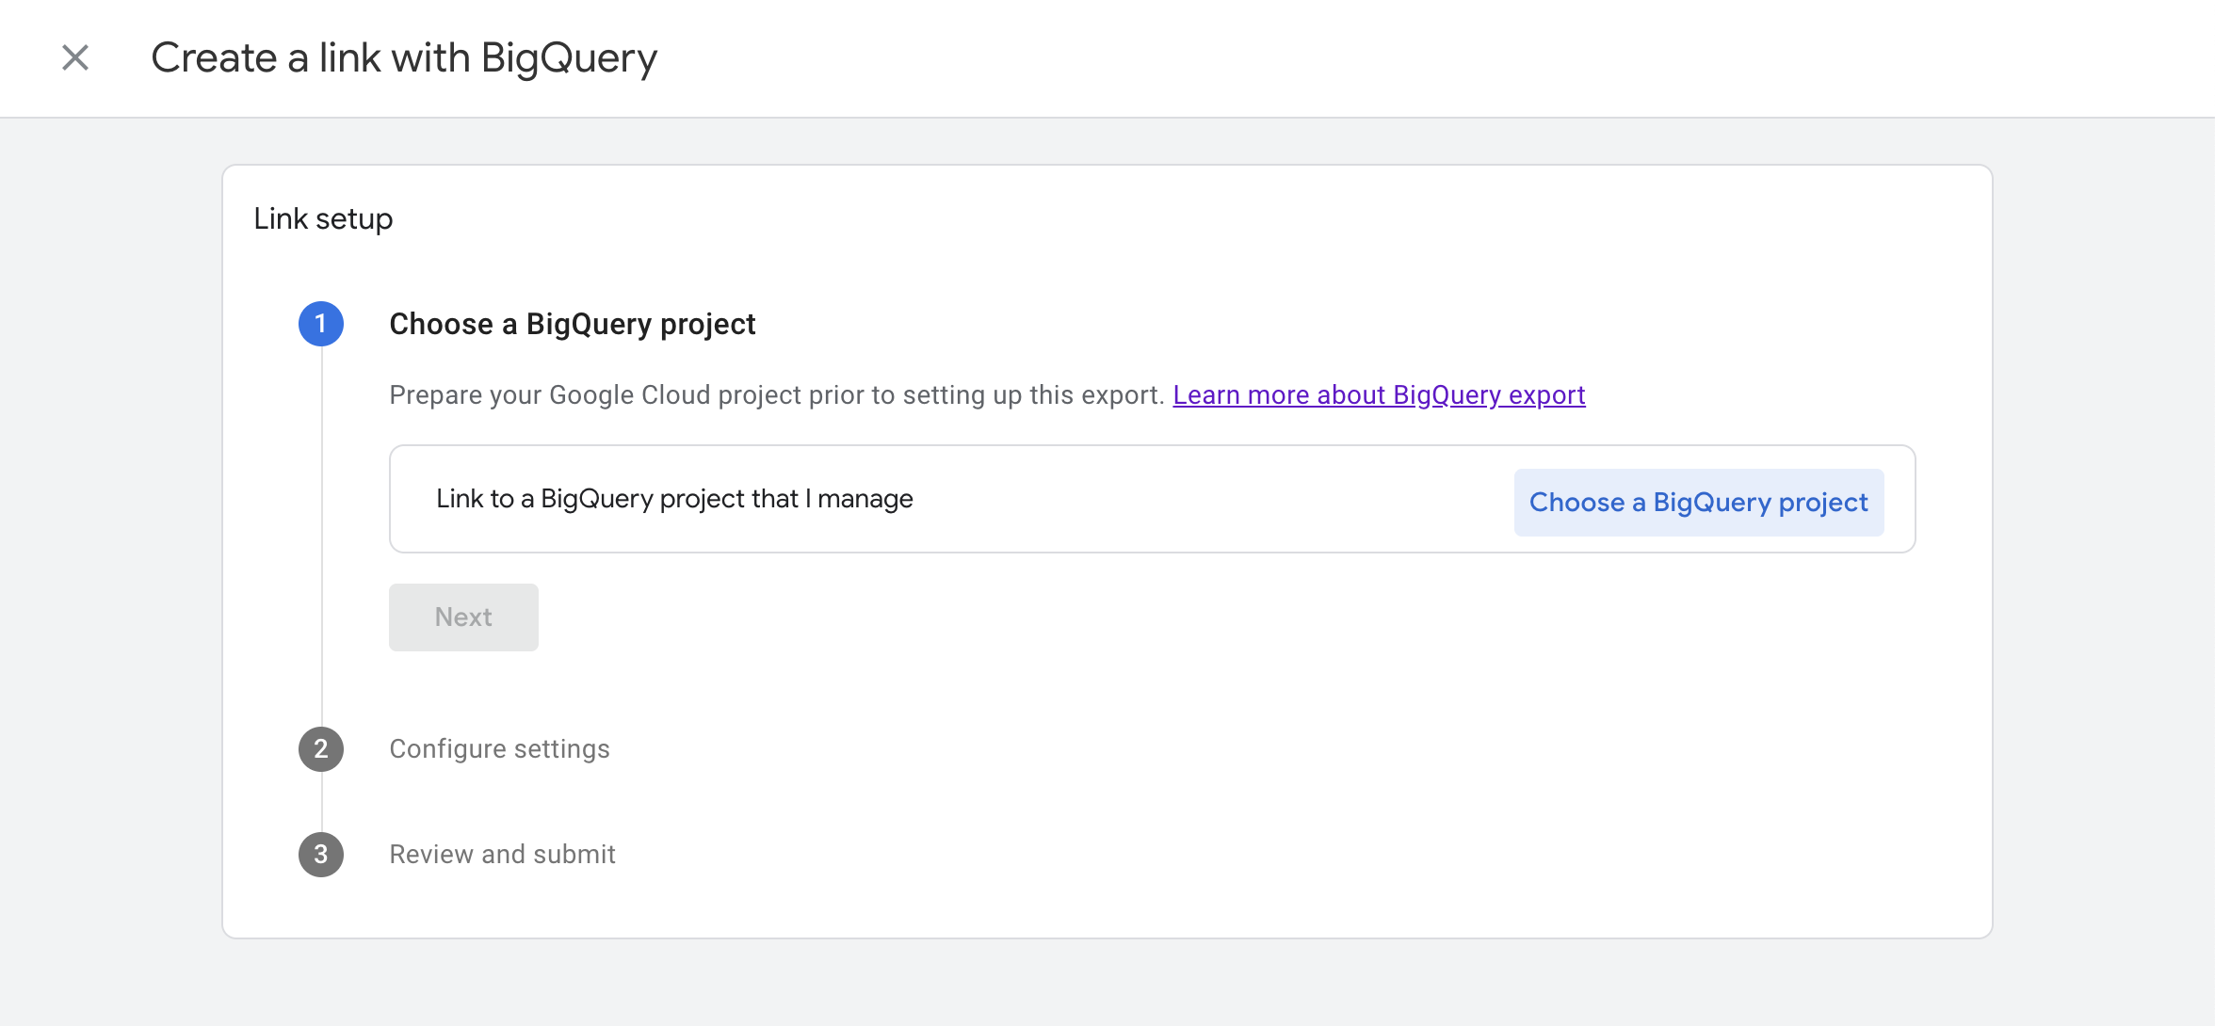
Task: Close the Create a link with BigQuery dialog
Action: (74, 57)
